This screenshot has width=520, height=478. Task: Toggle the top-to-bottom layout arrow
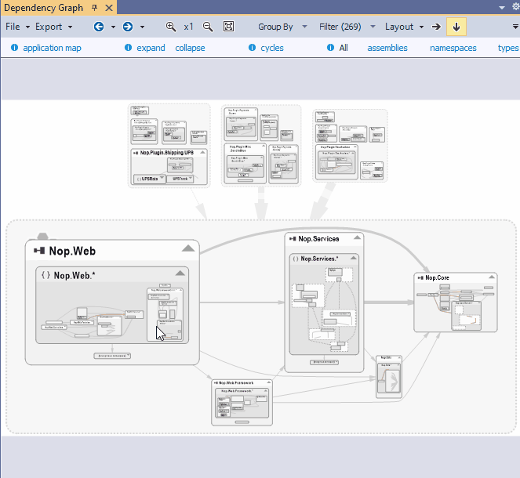pyautogui.click(x=456, y=27)
